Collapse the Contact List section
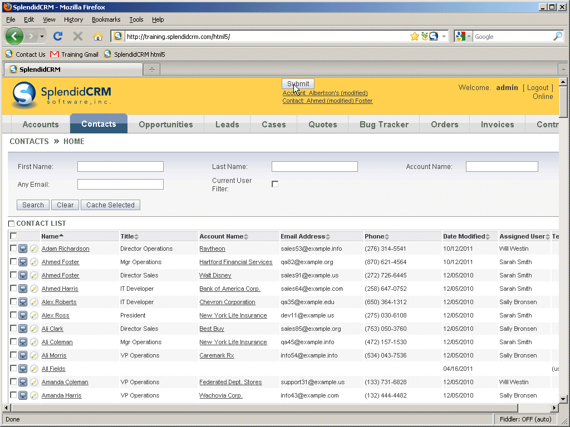This screenshot has height=427, width=570. click(12, 224)
